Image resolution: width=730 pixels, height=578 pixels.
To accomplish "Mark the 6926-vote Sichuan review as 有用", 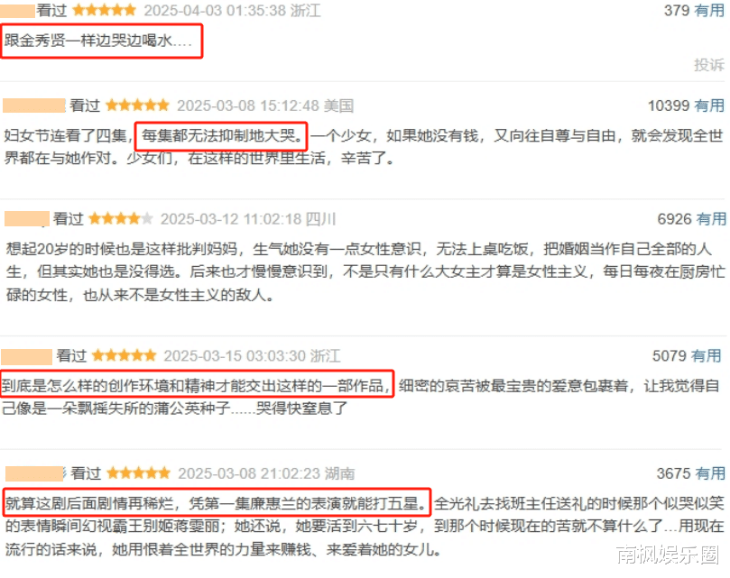I will click(x=710, y=218).
